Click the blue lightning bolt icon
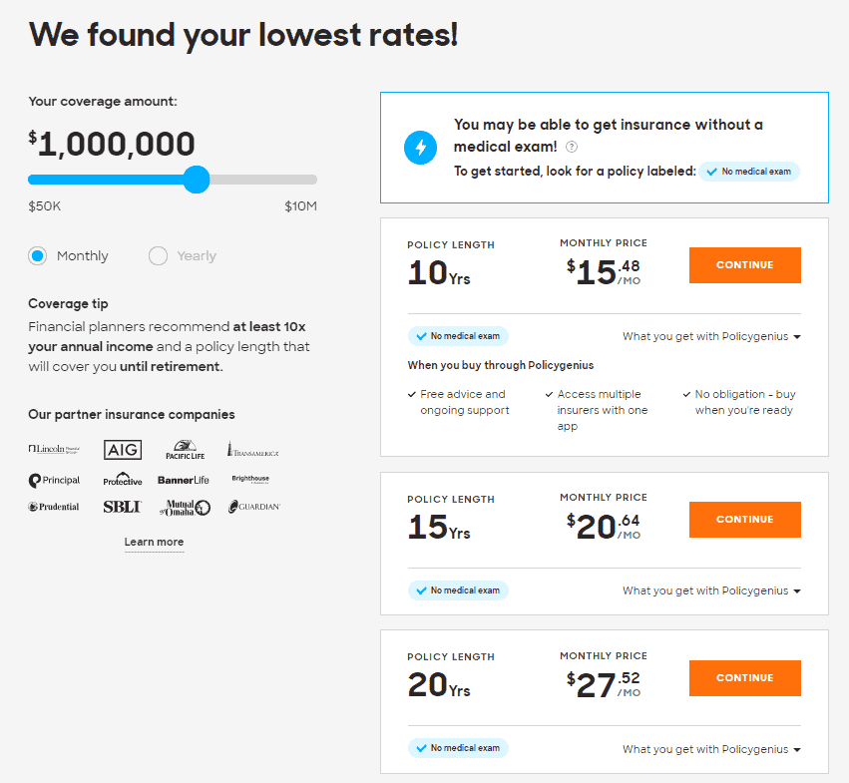This screenshot has height=783, width=849. pos(420,147)
